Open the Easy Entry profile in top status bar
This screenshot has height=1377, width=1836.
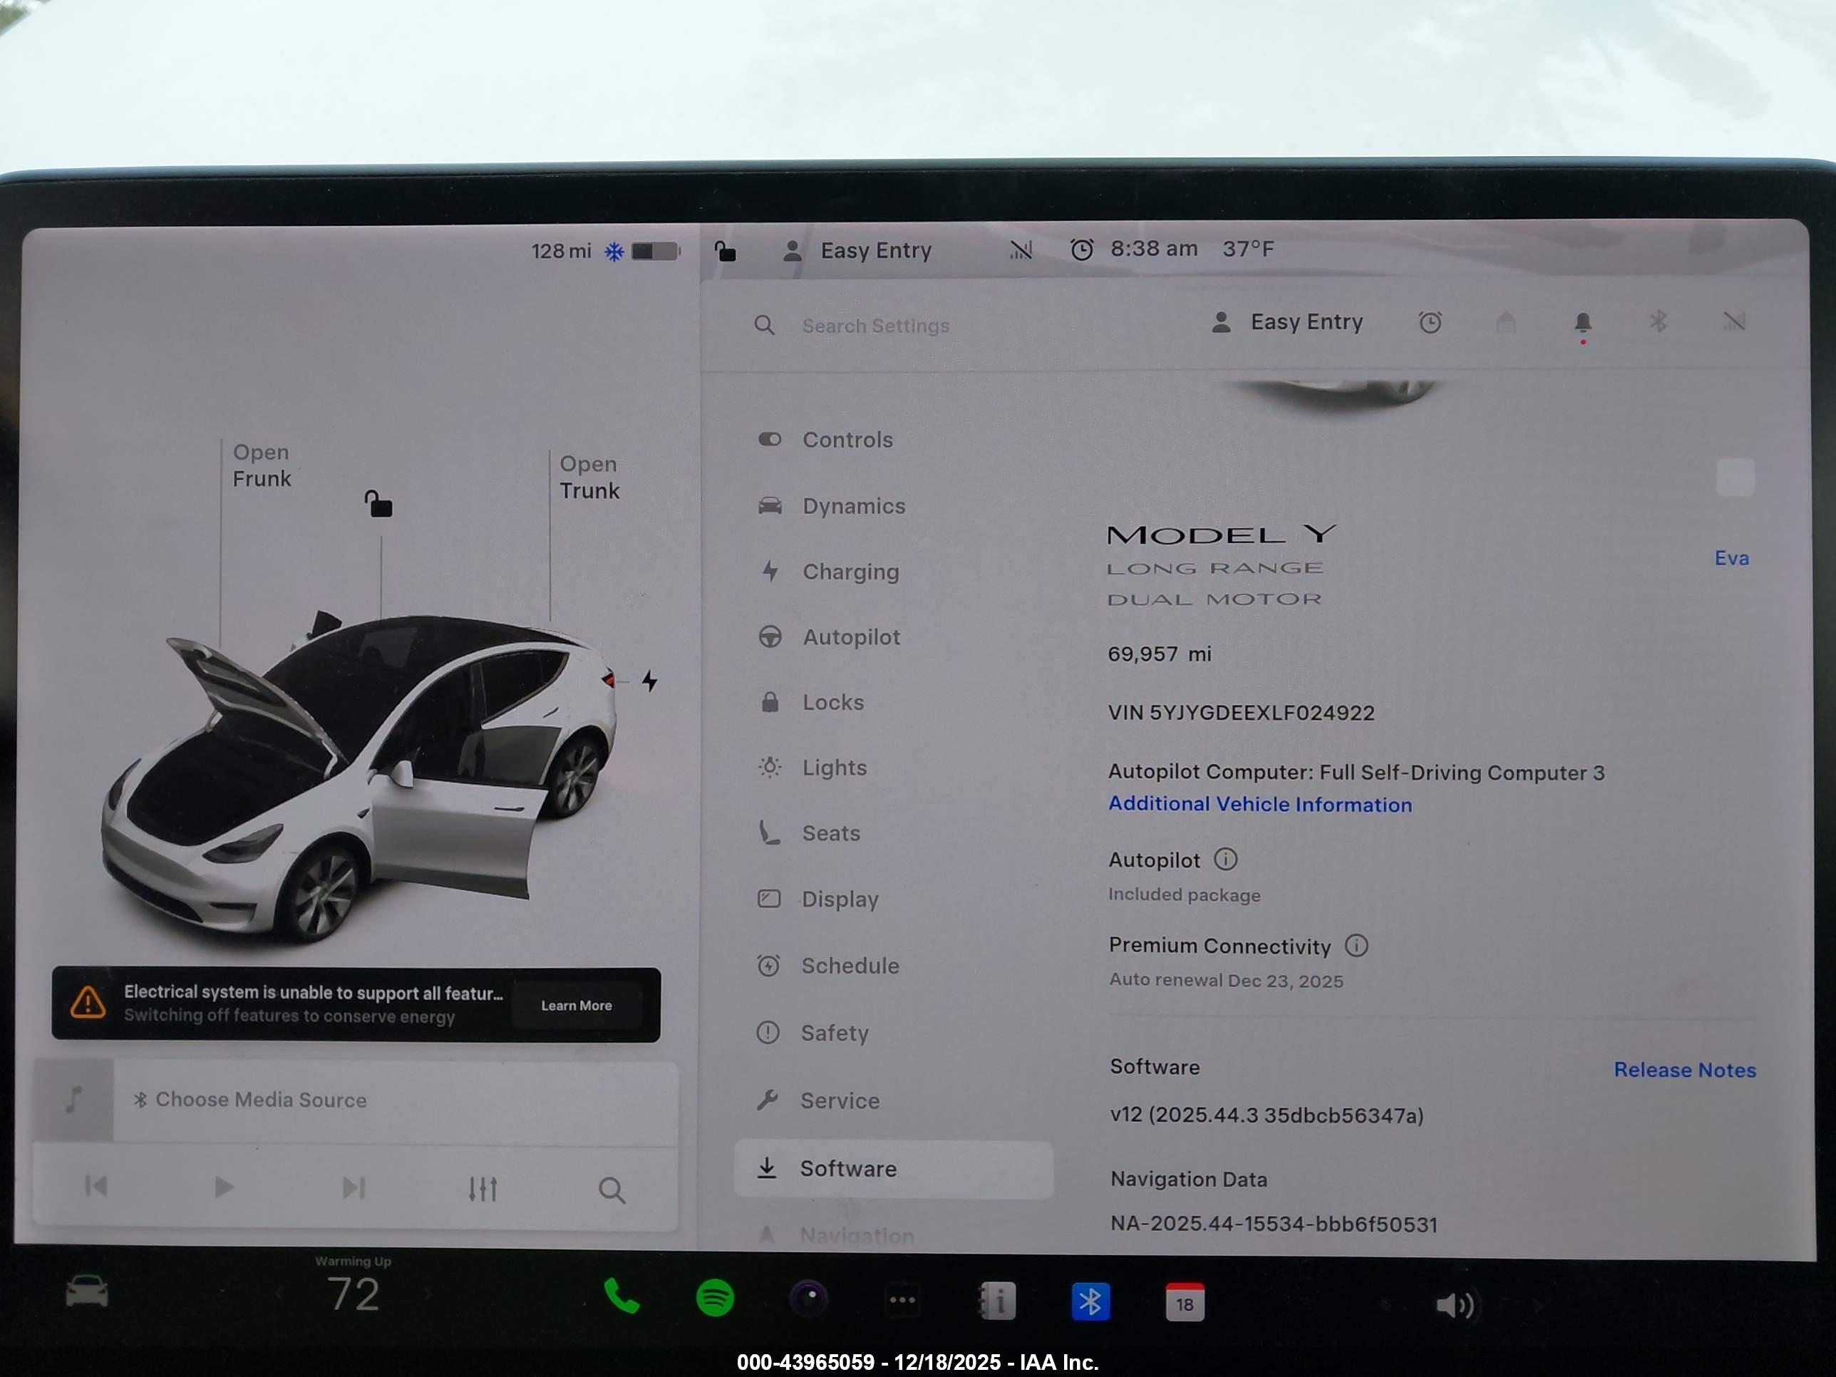857,251
